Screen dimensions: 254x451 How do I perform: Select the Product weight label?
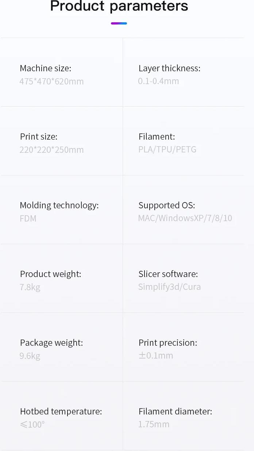click(50, 274)
